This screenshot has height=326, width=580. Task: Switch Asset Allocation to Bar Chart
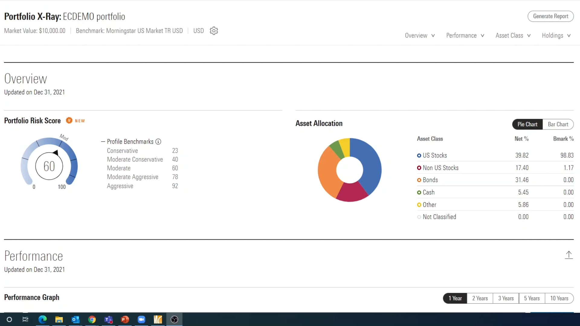[x=558, y=124]
